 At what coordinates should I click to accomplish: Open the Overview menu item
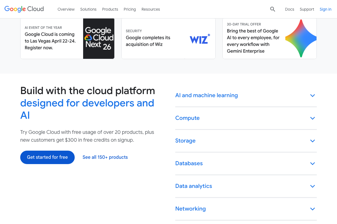[66, 9]
